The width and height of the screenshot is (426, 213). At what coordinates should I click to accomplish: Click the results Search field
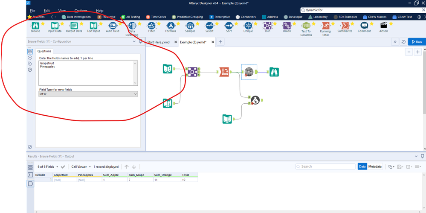click(x=325, y=166)
